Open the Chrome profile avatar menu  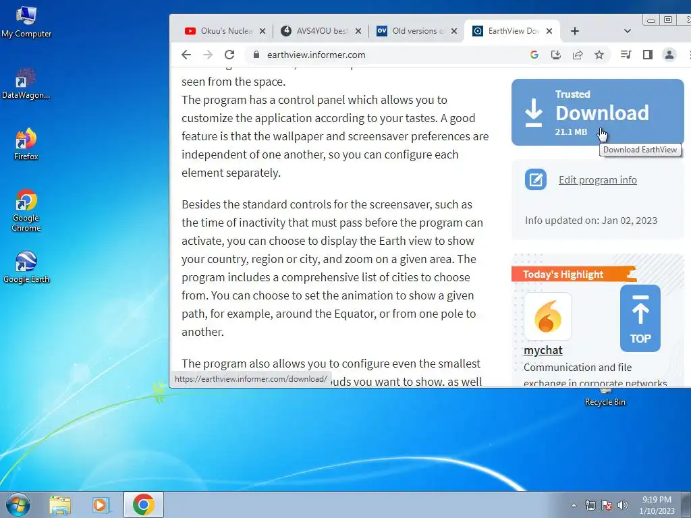click(669, 55)
